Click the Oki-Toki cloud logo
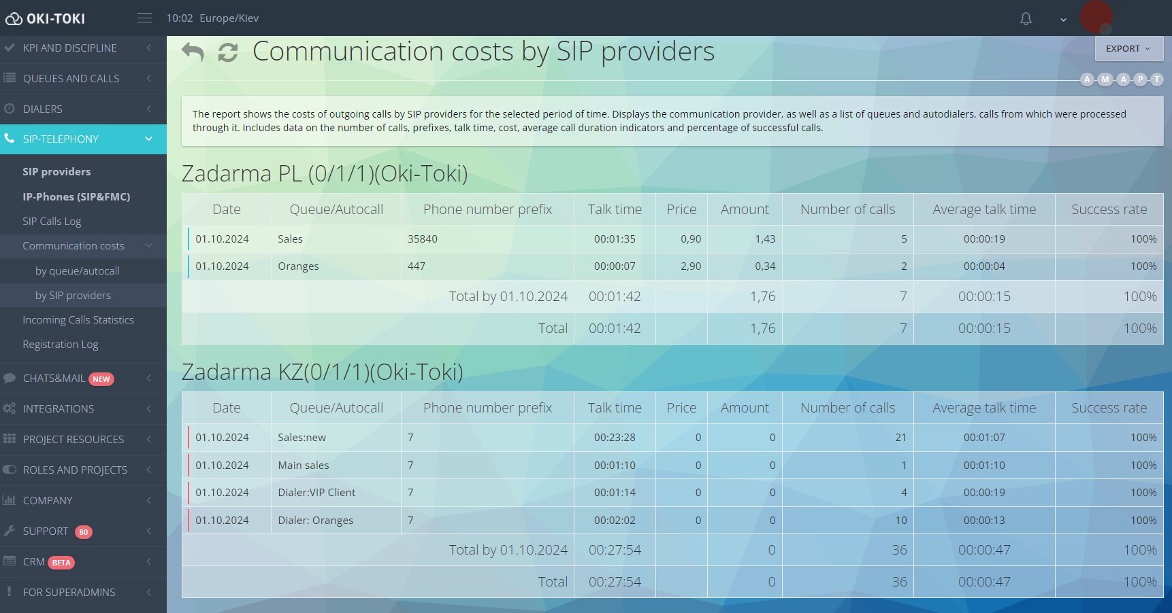The width and height of the screenshot is (1172, 613). pyautogui.click(x=14, y=19)
